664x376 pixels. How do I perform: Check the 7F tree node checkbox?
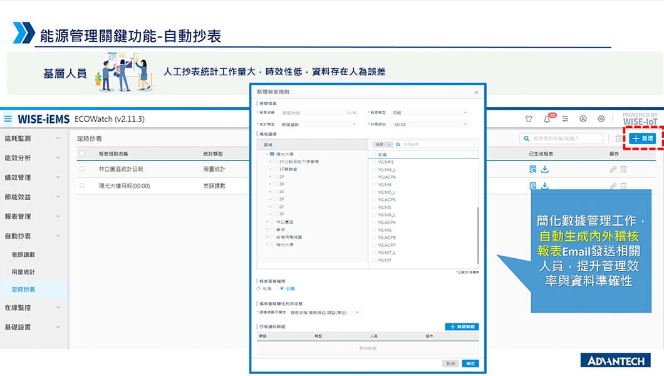pyautogui.click(x=275, y=214)
